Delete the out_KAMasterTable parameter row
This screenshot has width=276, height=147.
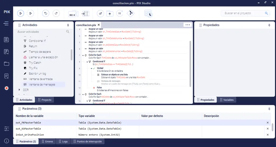268,129
